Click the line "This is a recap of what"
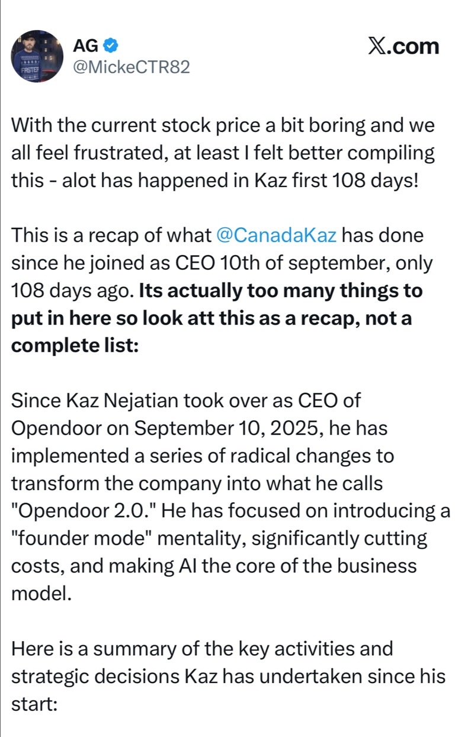The image size is (462, 737). click(x=111, y=236)
